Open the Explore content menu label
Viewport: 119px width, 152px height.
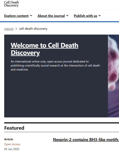(16, 16)
